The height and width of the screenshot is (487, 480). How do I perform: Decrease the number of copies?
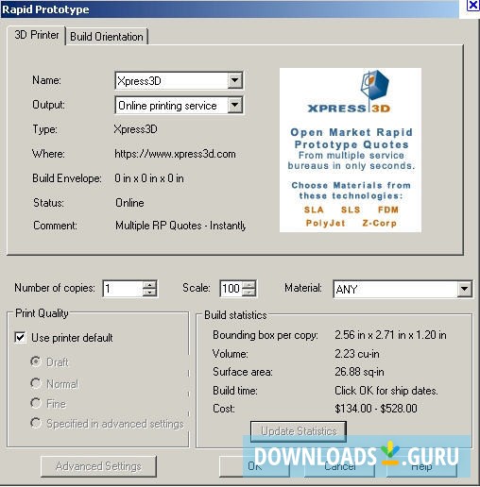(149, 293)
